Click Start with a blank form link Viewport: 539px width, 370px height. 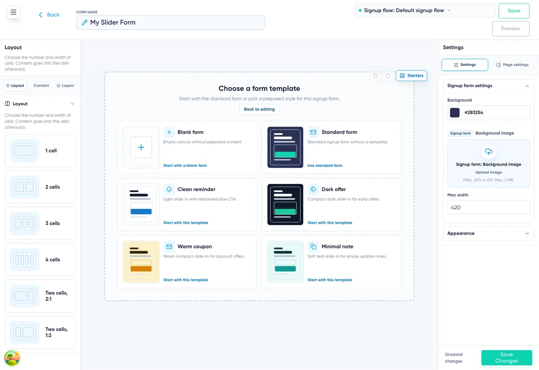click(x=185, y=165)
